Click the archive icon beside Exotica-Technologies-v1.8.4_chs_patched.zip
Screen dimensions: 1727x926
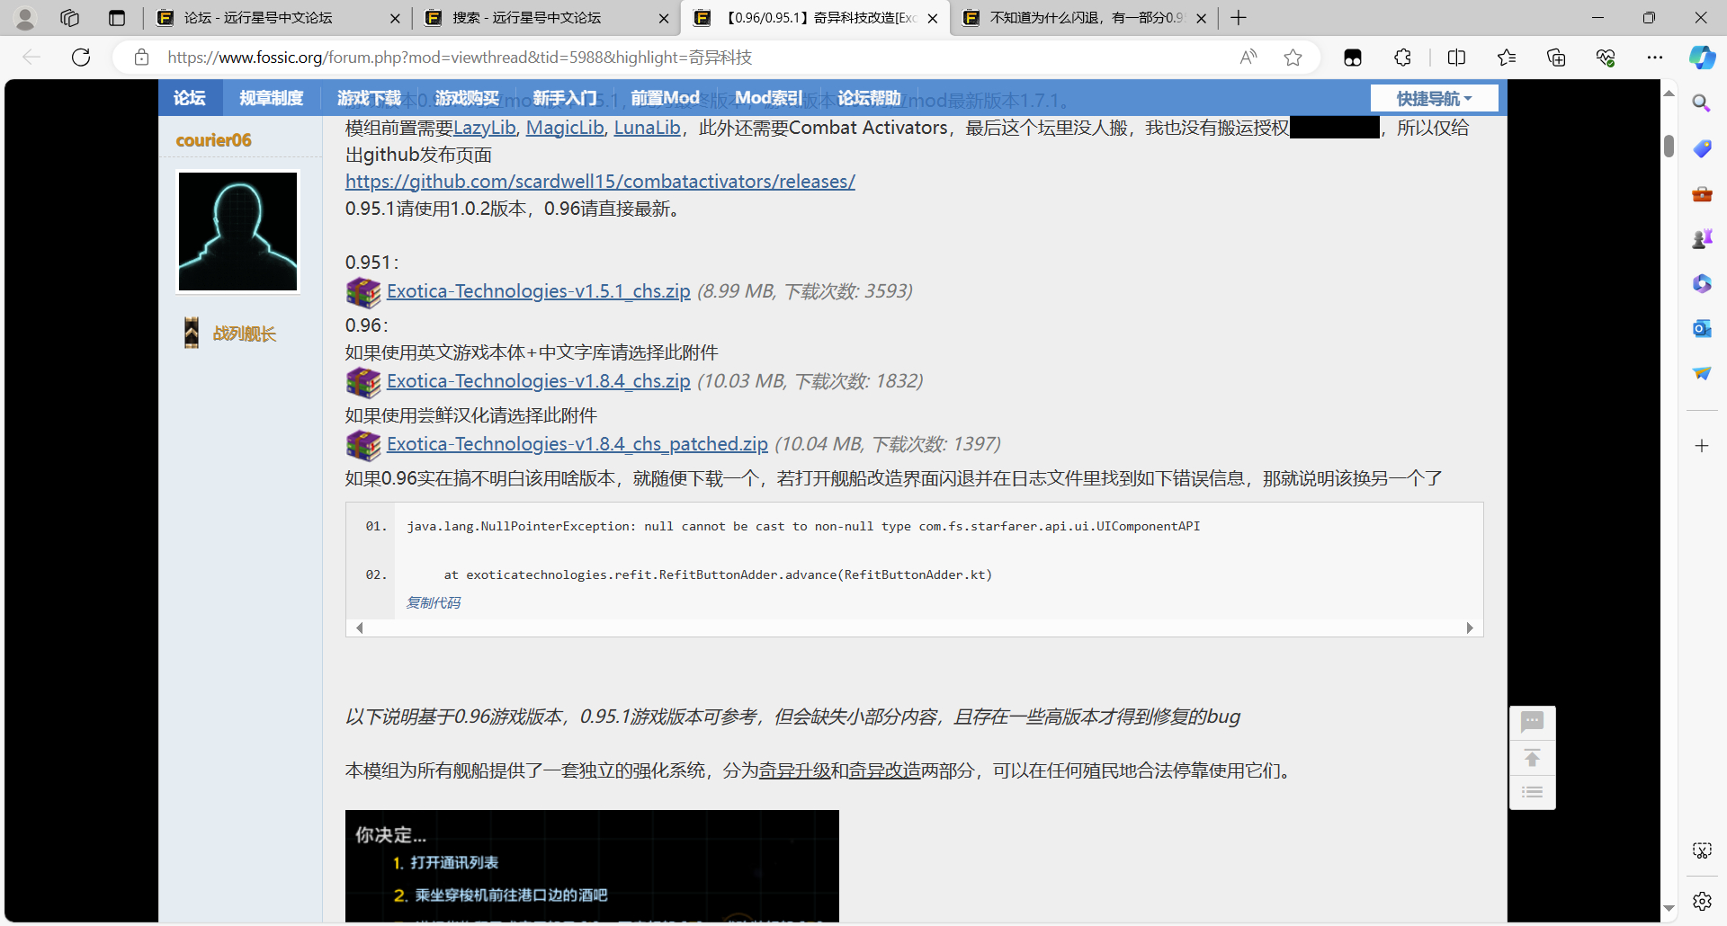(x=362, y=445)
